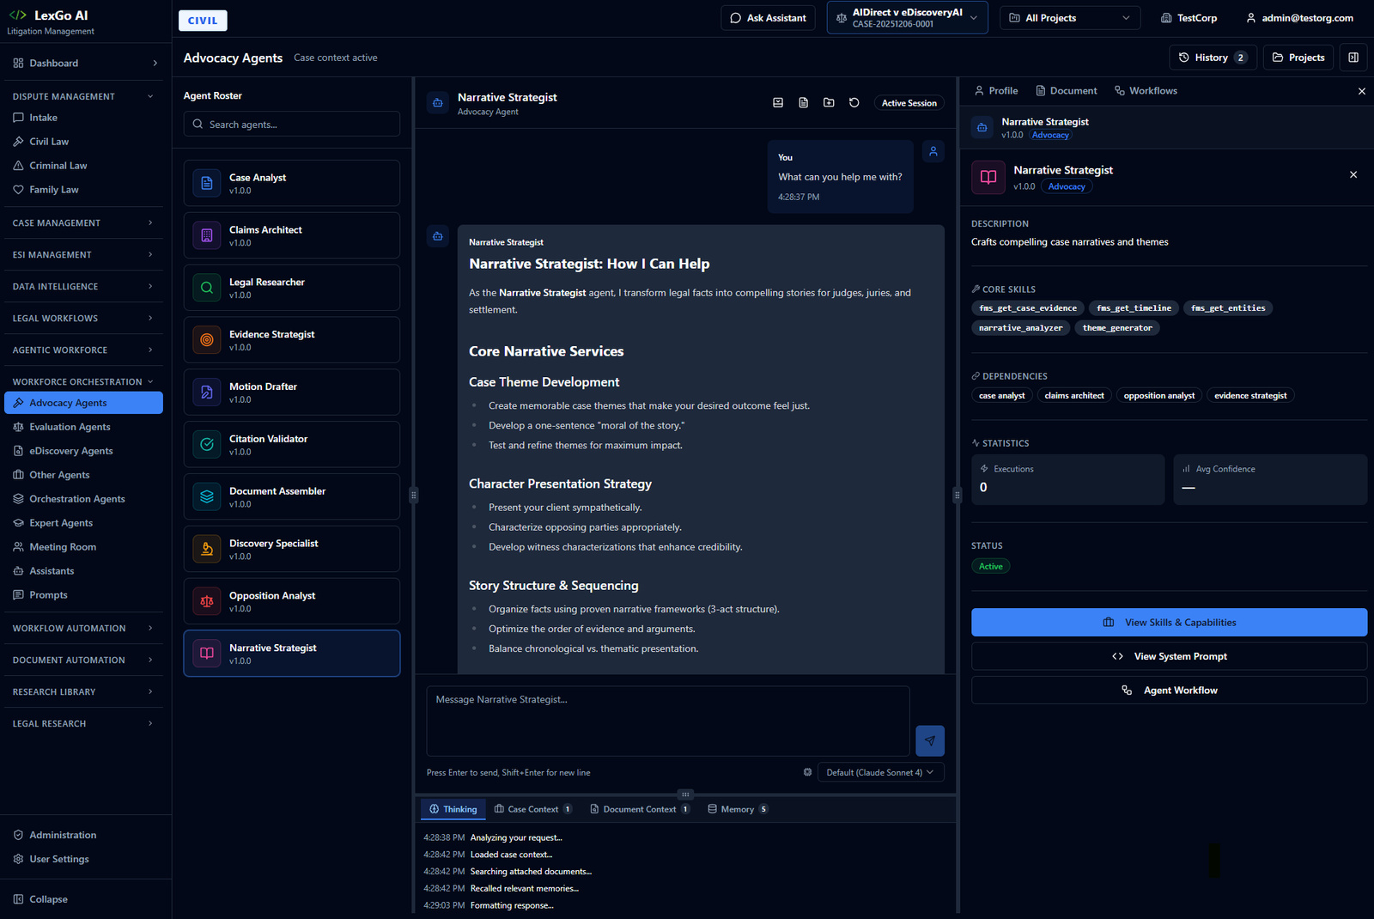Viewport: 1374px width, 919px height.
Task: Click the handle between chat and right panel
Action: (x=957, y=495)
